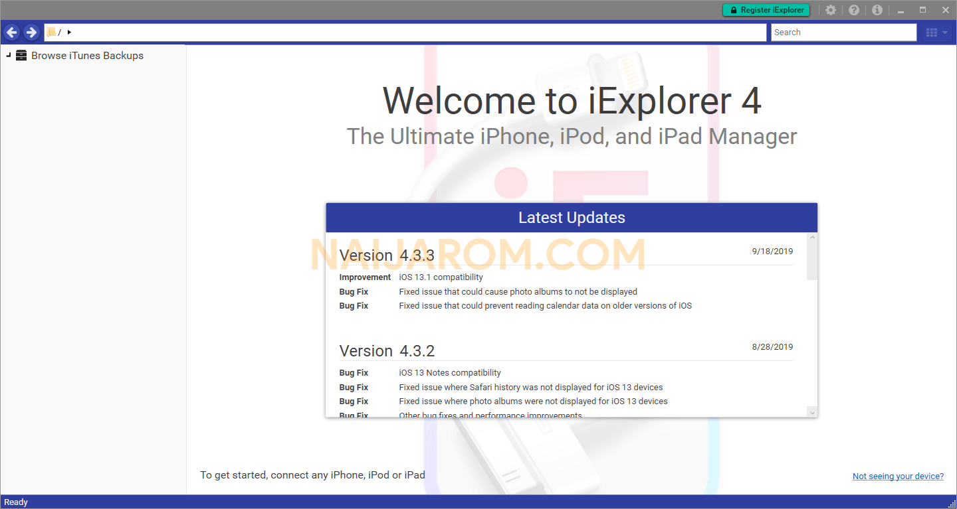Screen dimensions: 957x509
Task: Select Browse iTunes Backups
Action: pyautogui.click(x=87, y=56)
